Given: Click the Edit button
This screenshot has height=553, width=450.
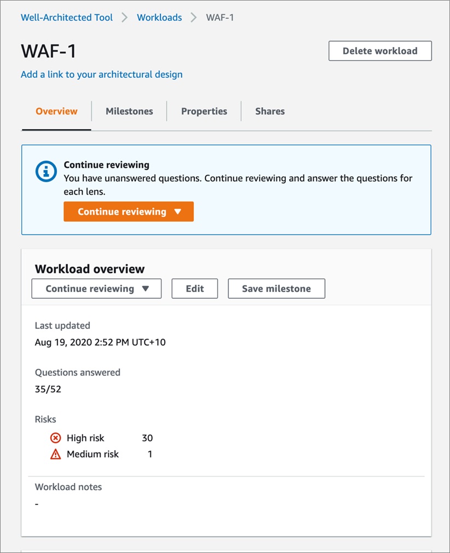Looking at the screenshot, I should tap(195, 288).
